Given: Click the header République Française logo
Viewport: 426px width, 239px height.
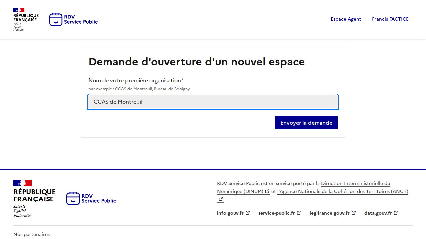Looking at the screenshot, I should [26, 19].
